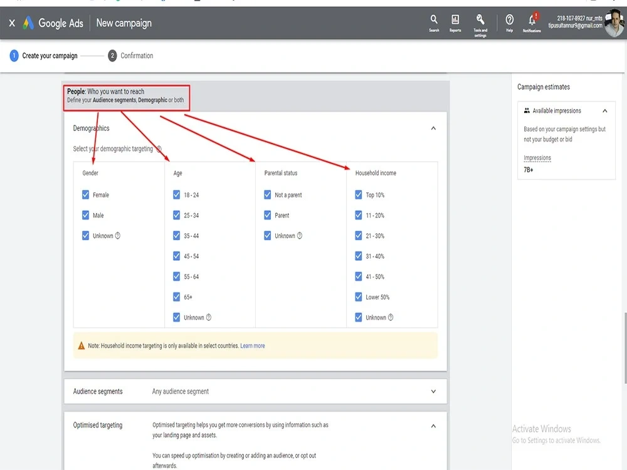Click the help icon next to Age Unknown
627x470 pixels.
[x=208, y=317]
